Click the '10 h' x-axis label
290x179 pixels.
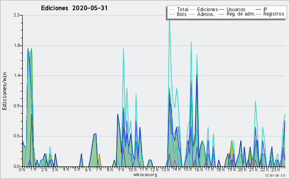click(x=132, y=170)
